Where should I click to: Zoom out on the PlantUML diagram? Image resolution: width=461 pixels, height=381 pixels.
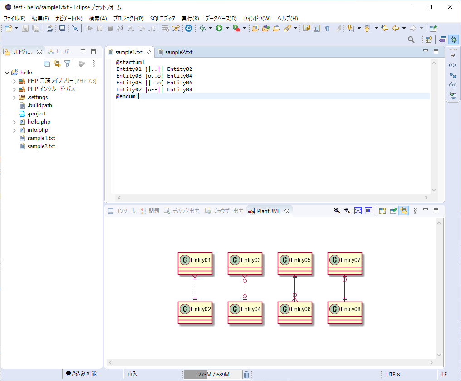coord(347,211)
